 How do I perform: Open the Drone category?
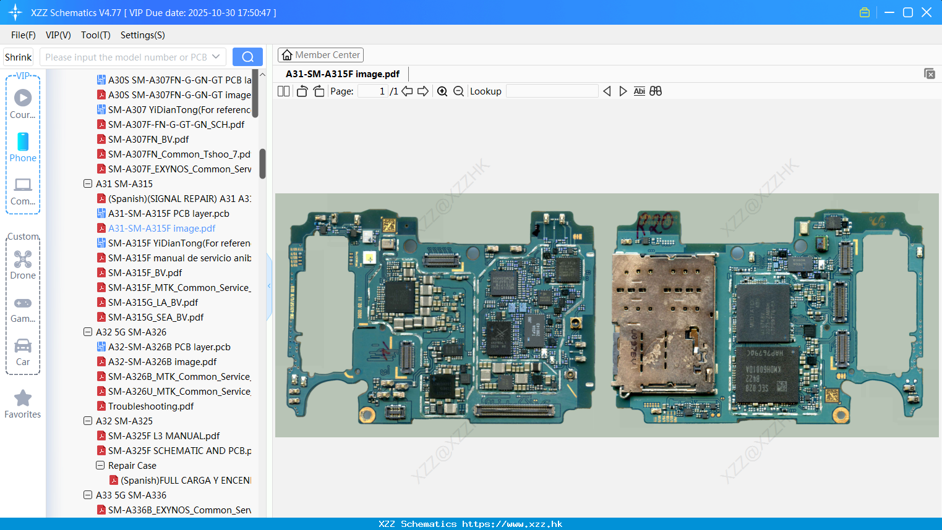point(23,265)
